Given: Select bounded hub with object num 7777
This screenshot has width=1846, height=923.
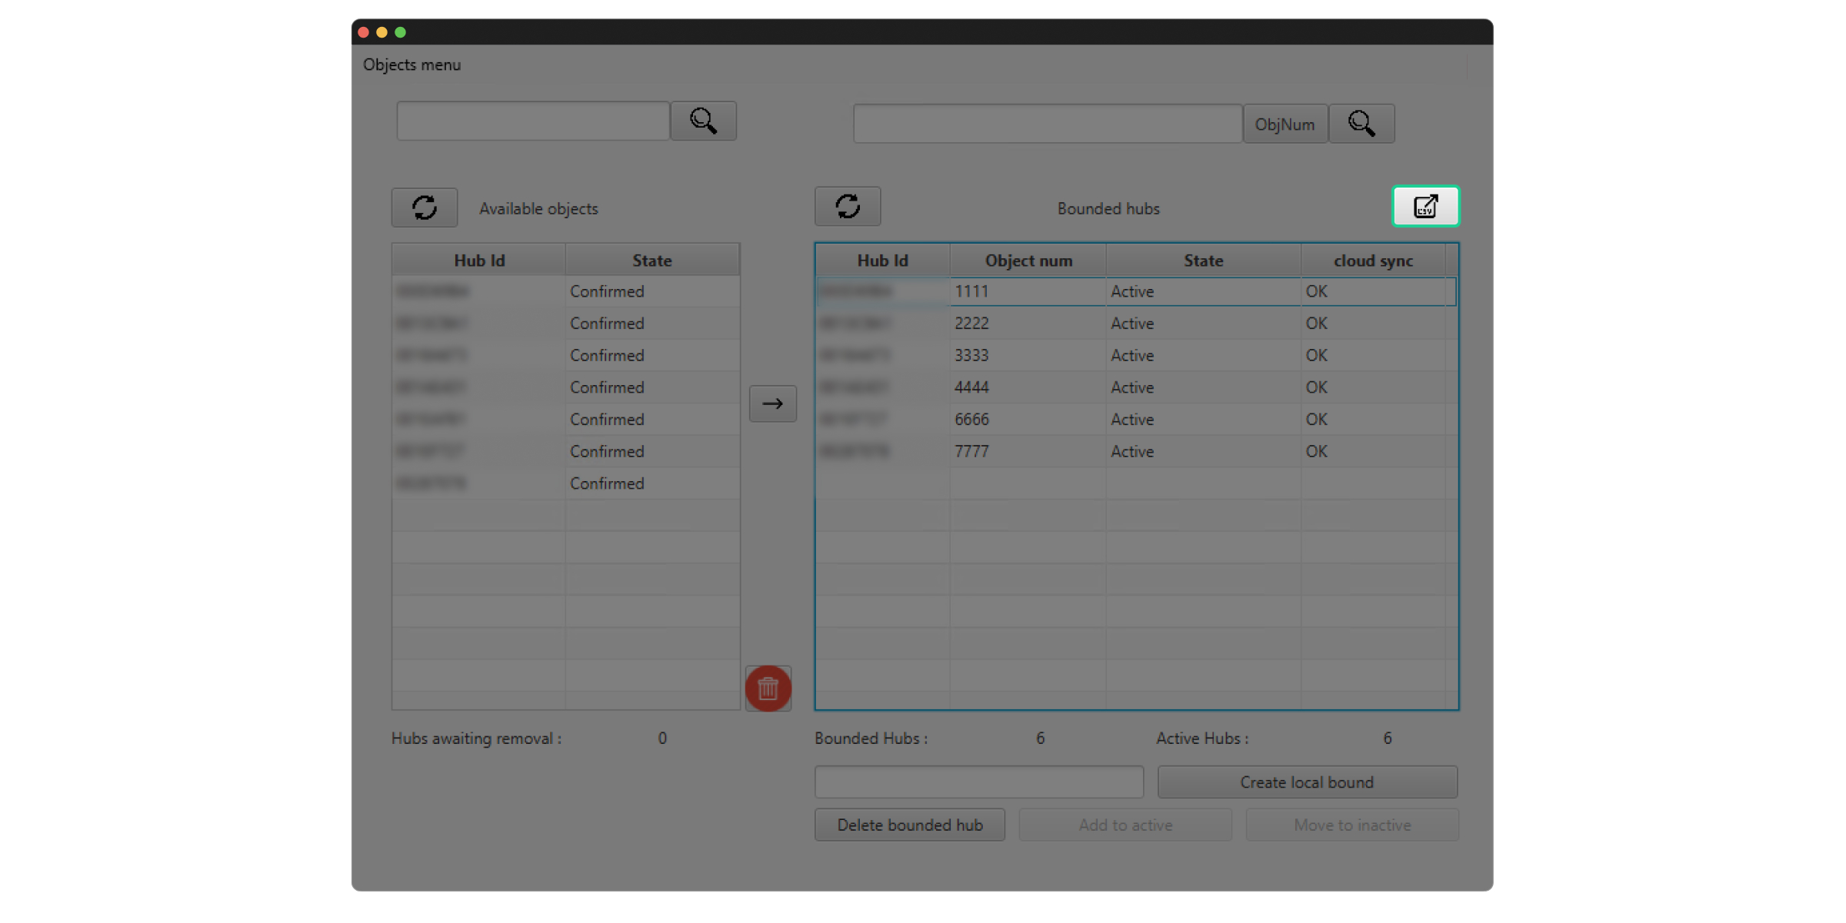Looking at the screenshot, I should 1136,451.
